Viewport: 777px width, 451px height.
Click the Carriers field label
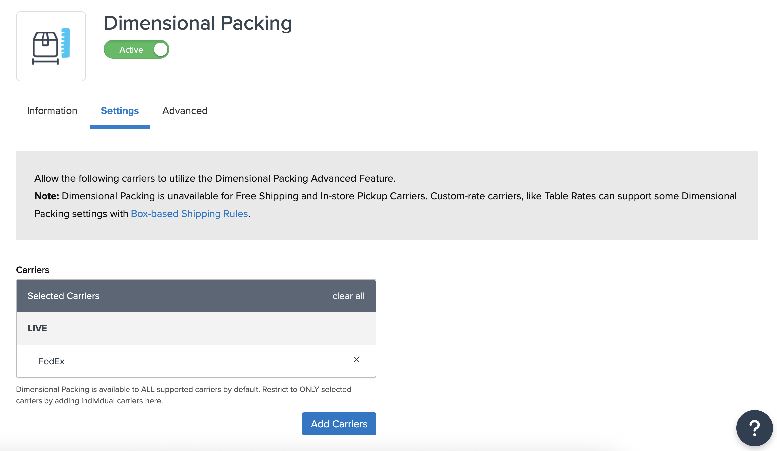[x=33, y=270]
